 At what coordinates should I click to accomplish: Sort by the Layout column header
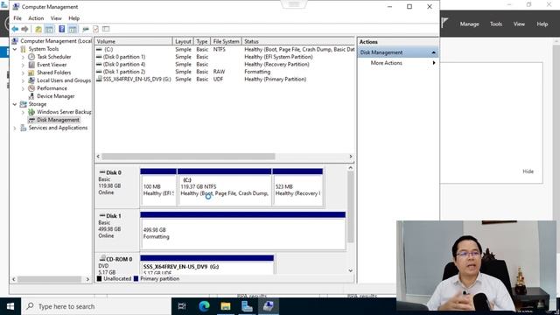coord(183,41)
